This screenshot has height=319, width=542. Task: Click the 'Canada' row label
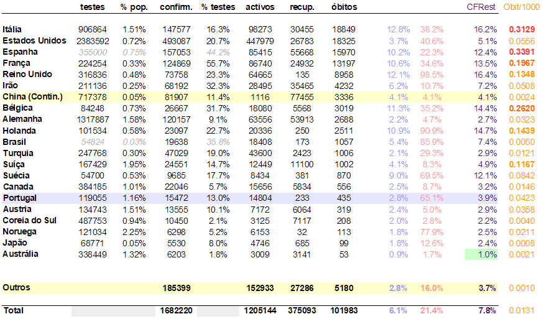(18, 187)
